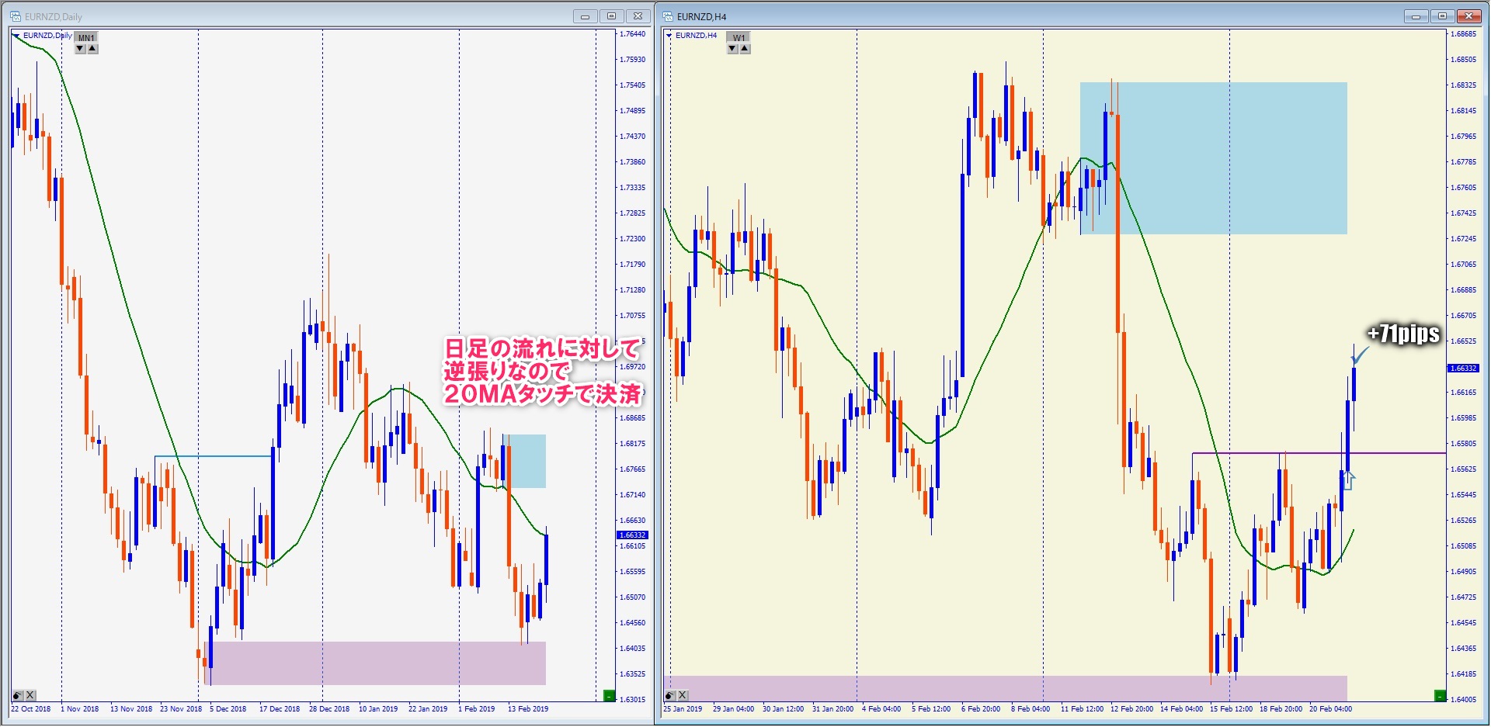This screenshot has width=1491, height=727.
Task: Click the X icon in Daily chart corner
Action: click(x=30, y=695)
